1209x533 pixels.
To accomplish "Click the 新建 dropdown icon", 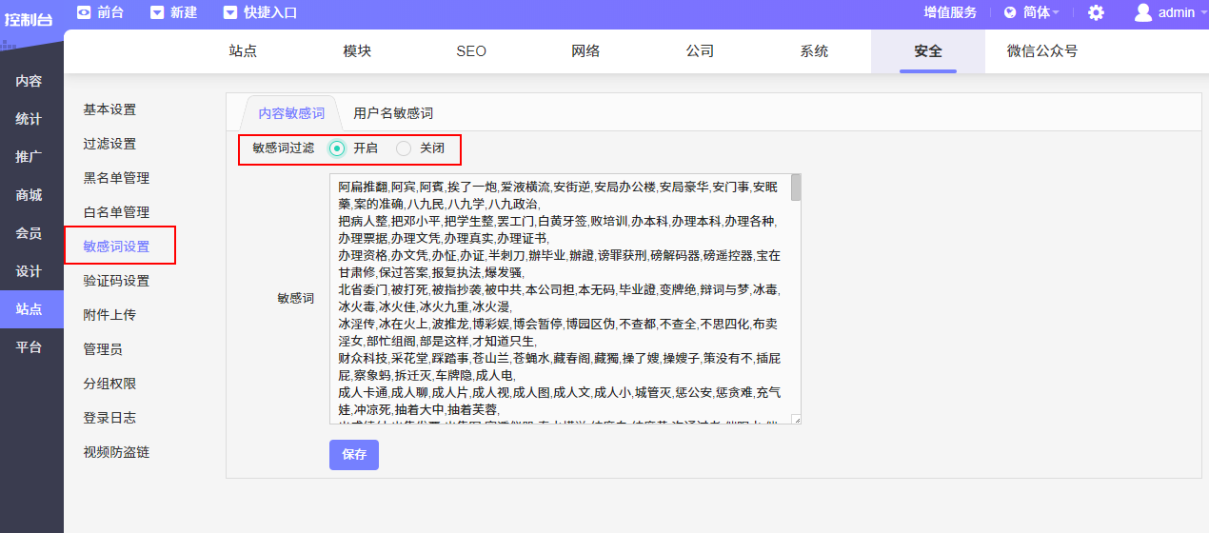I will 157,12.
